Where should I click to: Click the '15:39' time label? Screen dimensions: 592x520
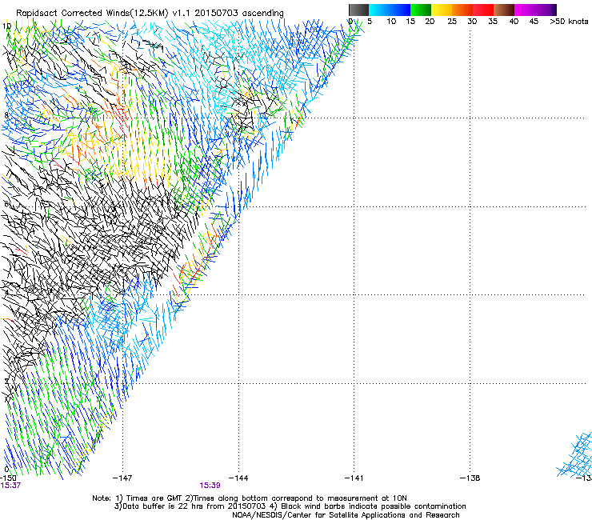[210, 486]
